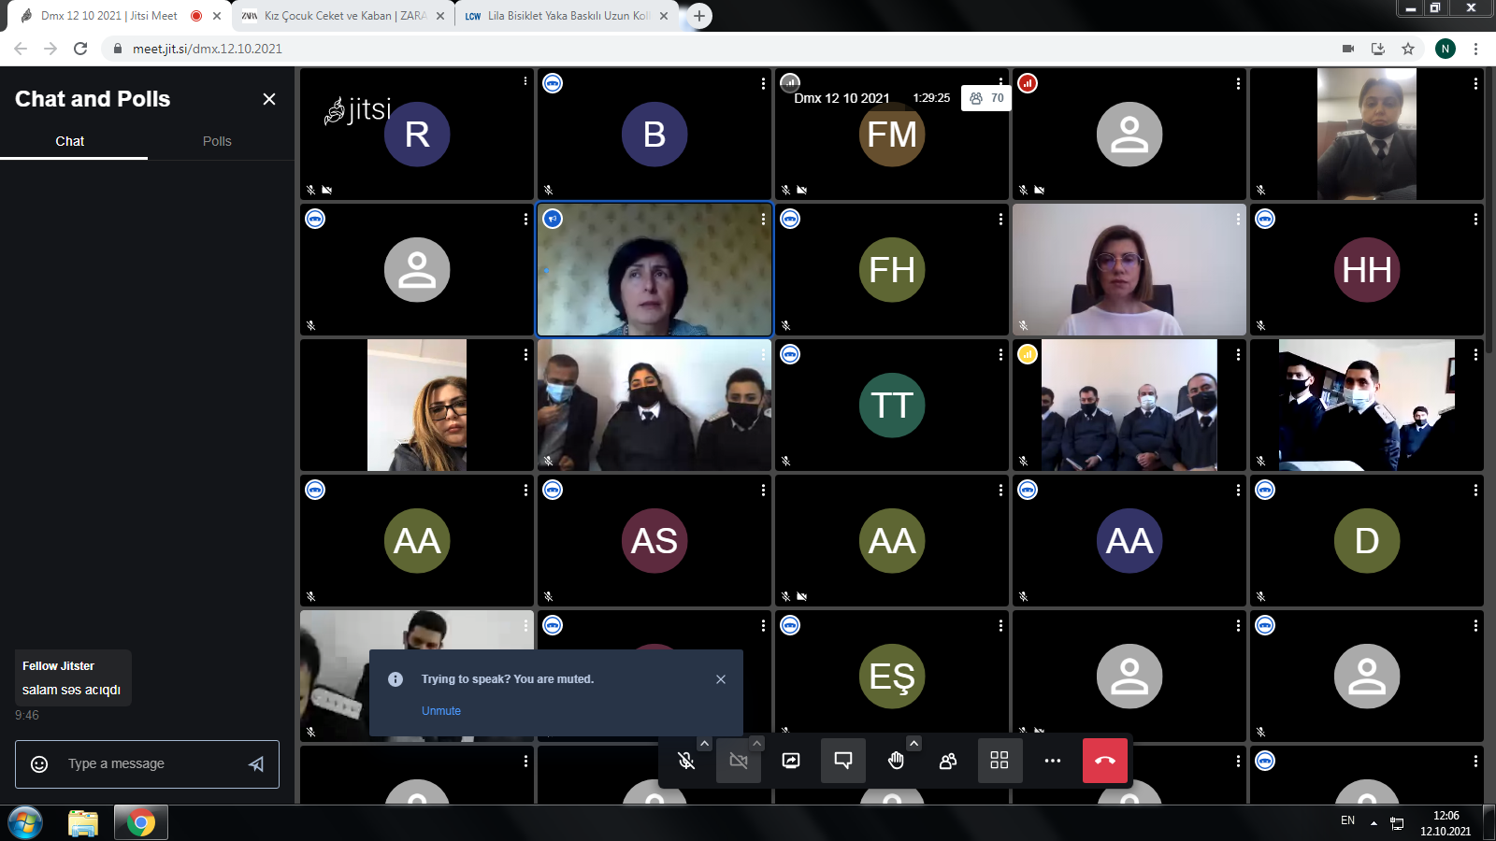Toggle the chat panel button

click(x=843, y=761)
